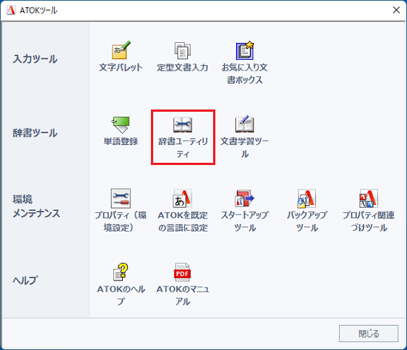This screenshot has width=407, height=350.
Task: Open ATOKのマニュアル PDF
Action: [183, 285]
